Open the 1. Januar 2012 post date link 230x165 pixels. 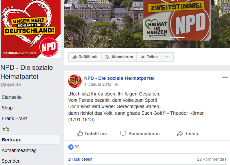tap(98, 84)
